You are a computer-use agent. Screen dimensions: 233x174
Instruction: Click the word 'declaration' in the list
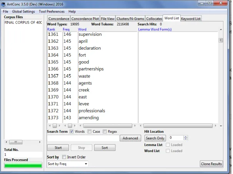click(x=90, y=48)
